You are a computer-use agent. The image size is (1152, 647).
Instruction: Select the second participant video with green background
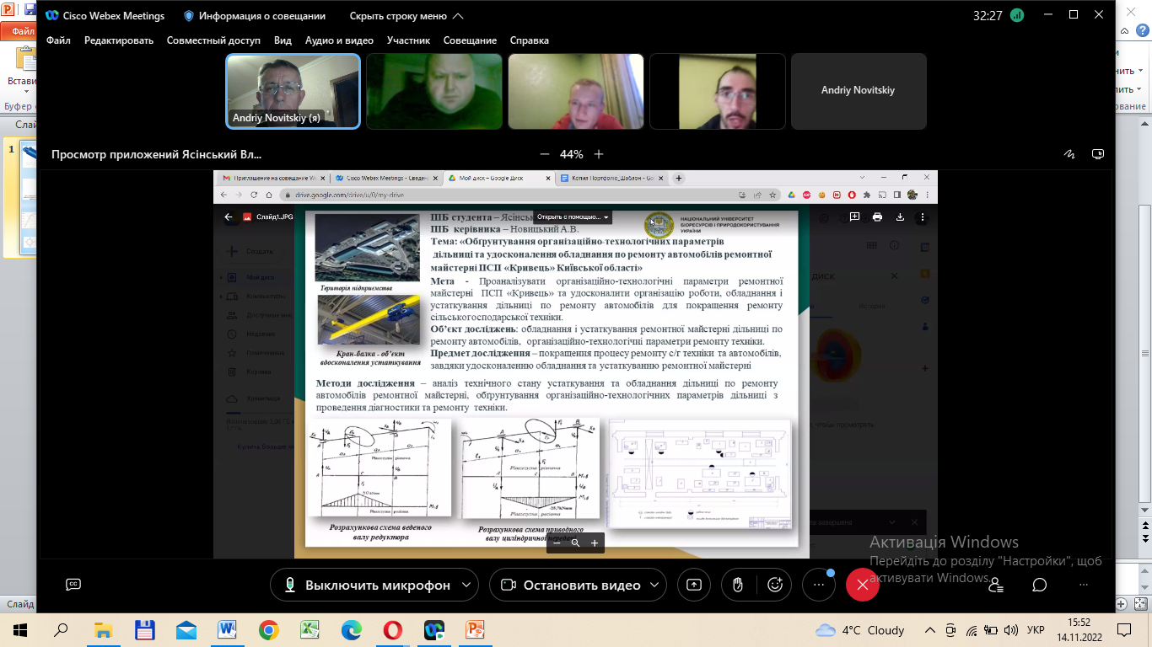[434, 91]
